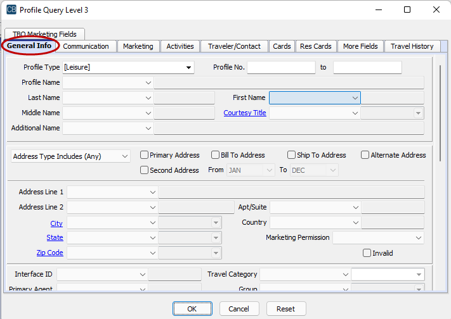This screenshot has width=451, height=319.
Task: Check the Primary Address checkbox
Action: pos(144,155)
